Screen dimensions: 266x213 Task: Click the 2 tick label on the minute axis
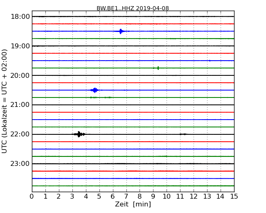(x=59, y=197)
